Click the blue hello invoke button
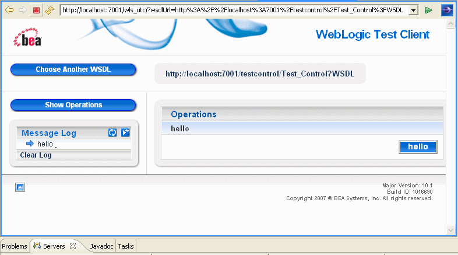 (x=418, y=147)
